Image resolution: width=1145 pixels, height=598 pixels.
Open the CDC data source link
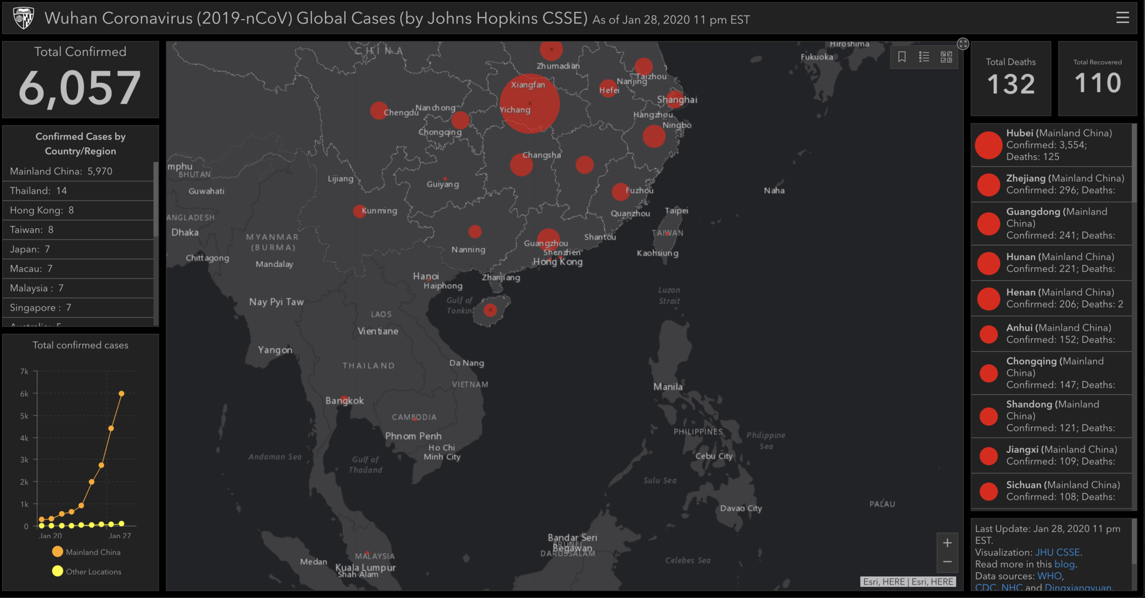tap(986, 587)
